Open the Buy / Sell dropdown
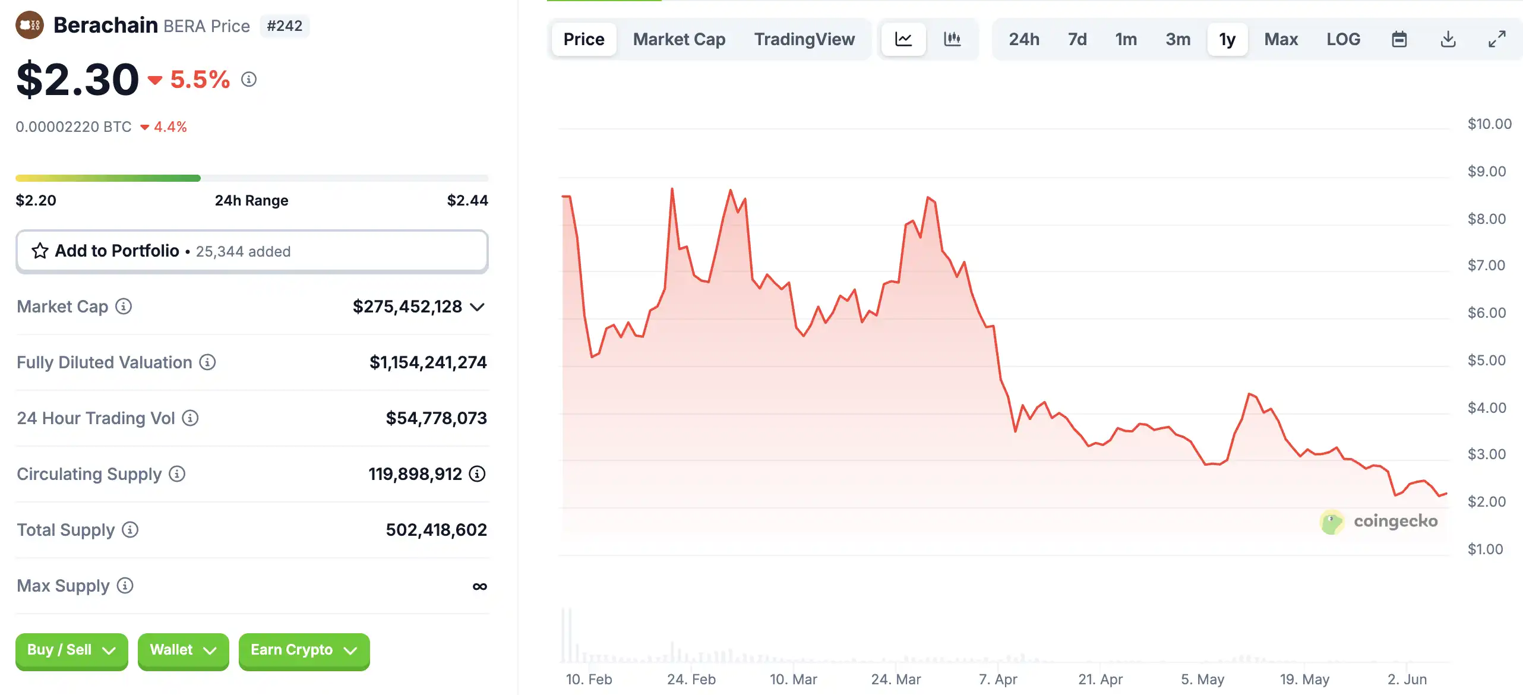The image size is (1523, 695). (x=71, y=650)
